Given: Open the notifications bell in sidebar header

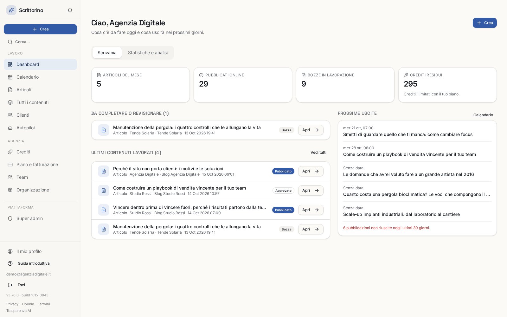Looking at the screenshot, I should coord(70,10).
